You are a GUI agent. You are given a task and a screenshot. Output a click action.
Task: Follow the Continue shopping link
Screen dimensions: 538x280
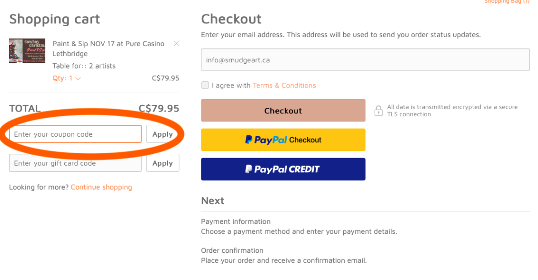[101, 187]
